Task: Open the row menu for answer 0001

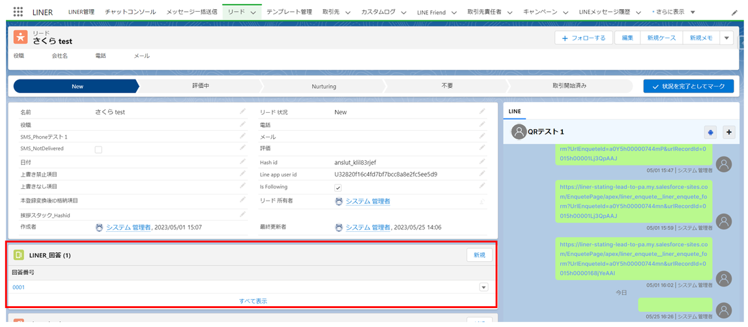Action: coord(483,287)
